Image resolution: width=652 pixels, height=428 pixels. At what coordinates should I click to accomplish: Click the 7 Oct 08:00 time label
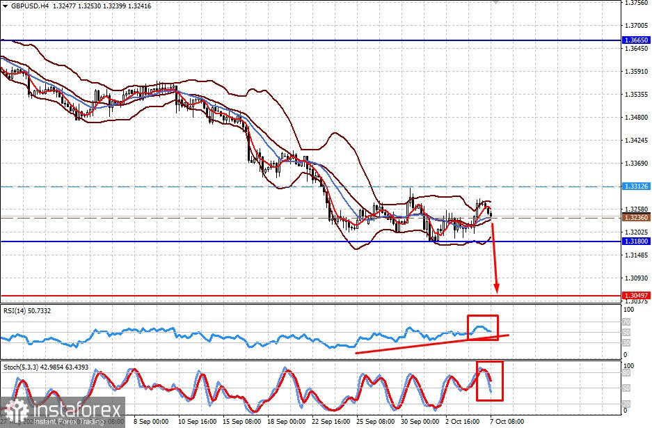[507, 421]
